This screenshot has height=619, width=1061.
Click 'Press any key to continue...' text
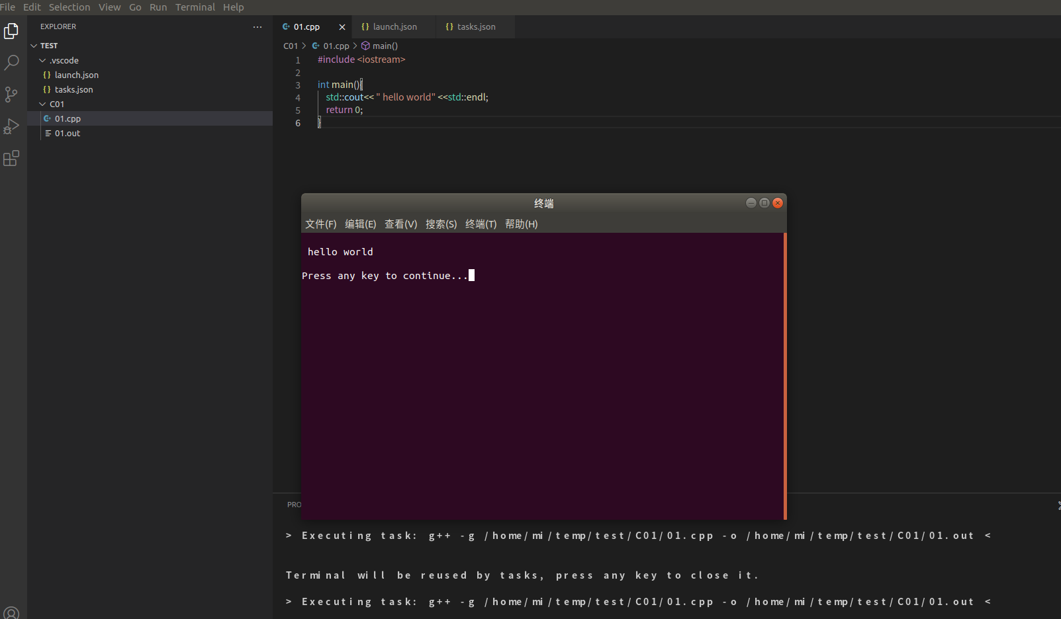tap(385, 276)
